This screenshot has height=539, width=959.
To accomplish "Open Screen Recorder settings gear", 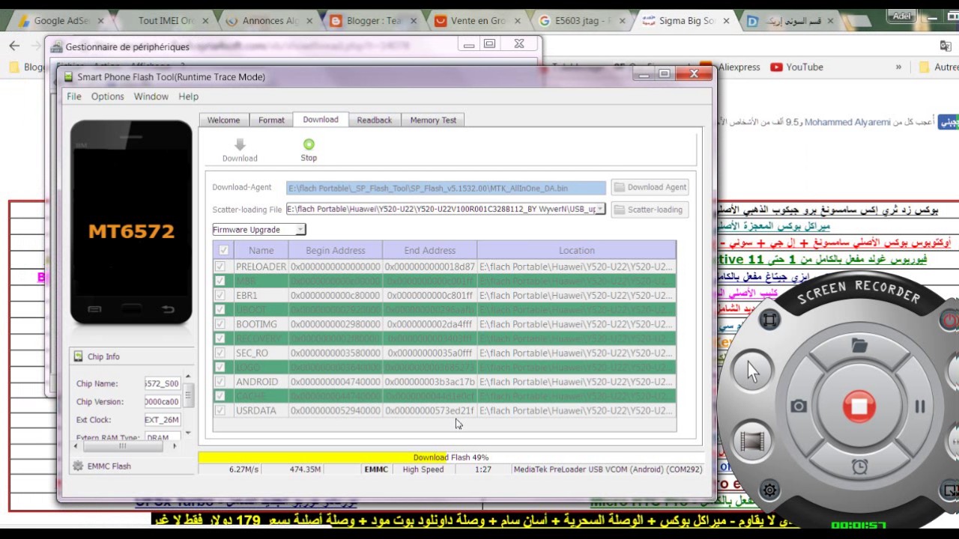I will 769,491.
